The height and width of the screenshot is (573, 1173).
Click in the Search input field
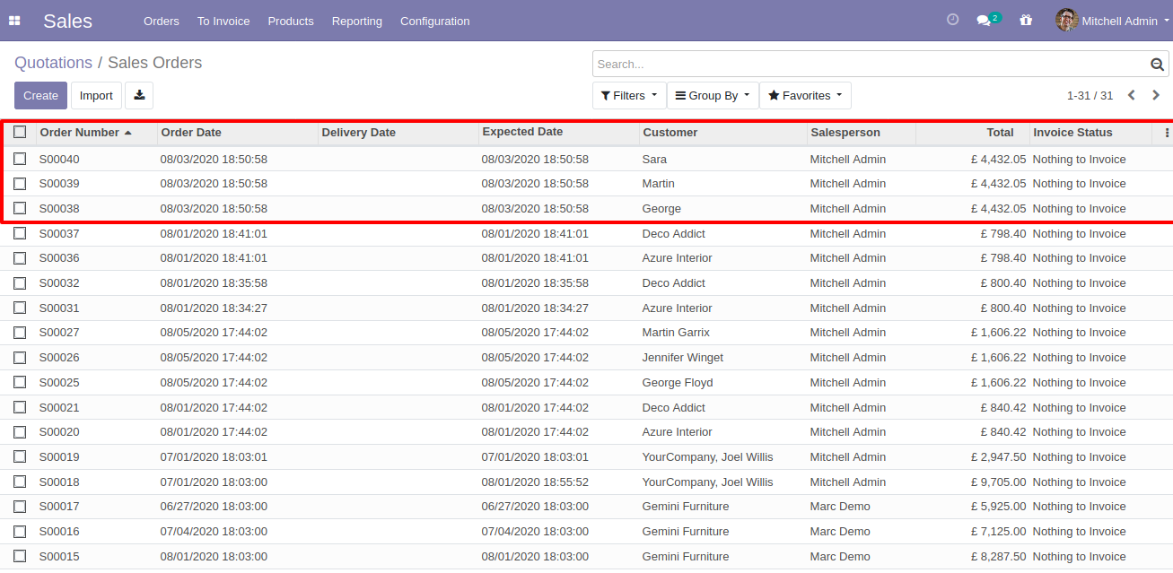pos(871,64)
